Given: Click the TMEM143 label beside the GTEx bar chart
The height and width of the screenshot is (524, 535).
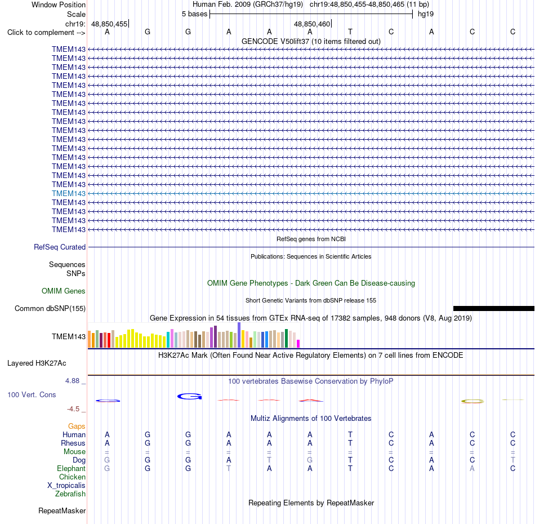Looking at the screenshot, I should [x=69, y=336].
